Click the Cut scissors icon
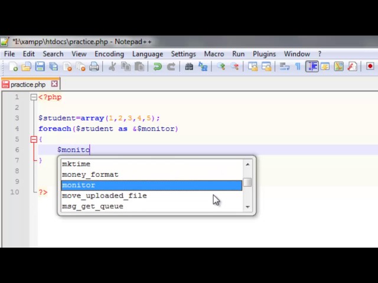The width and height of the screenshot is (378, 283). coord(112,67)
